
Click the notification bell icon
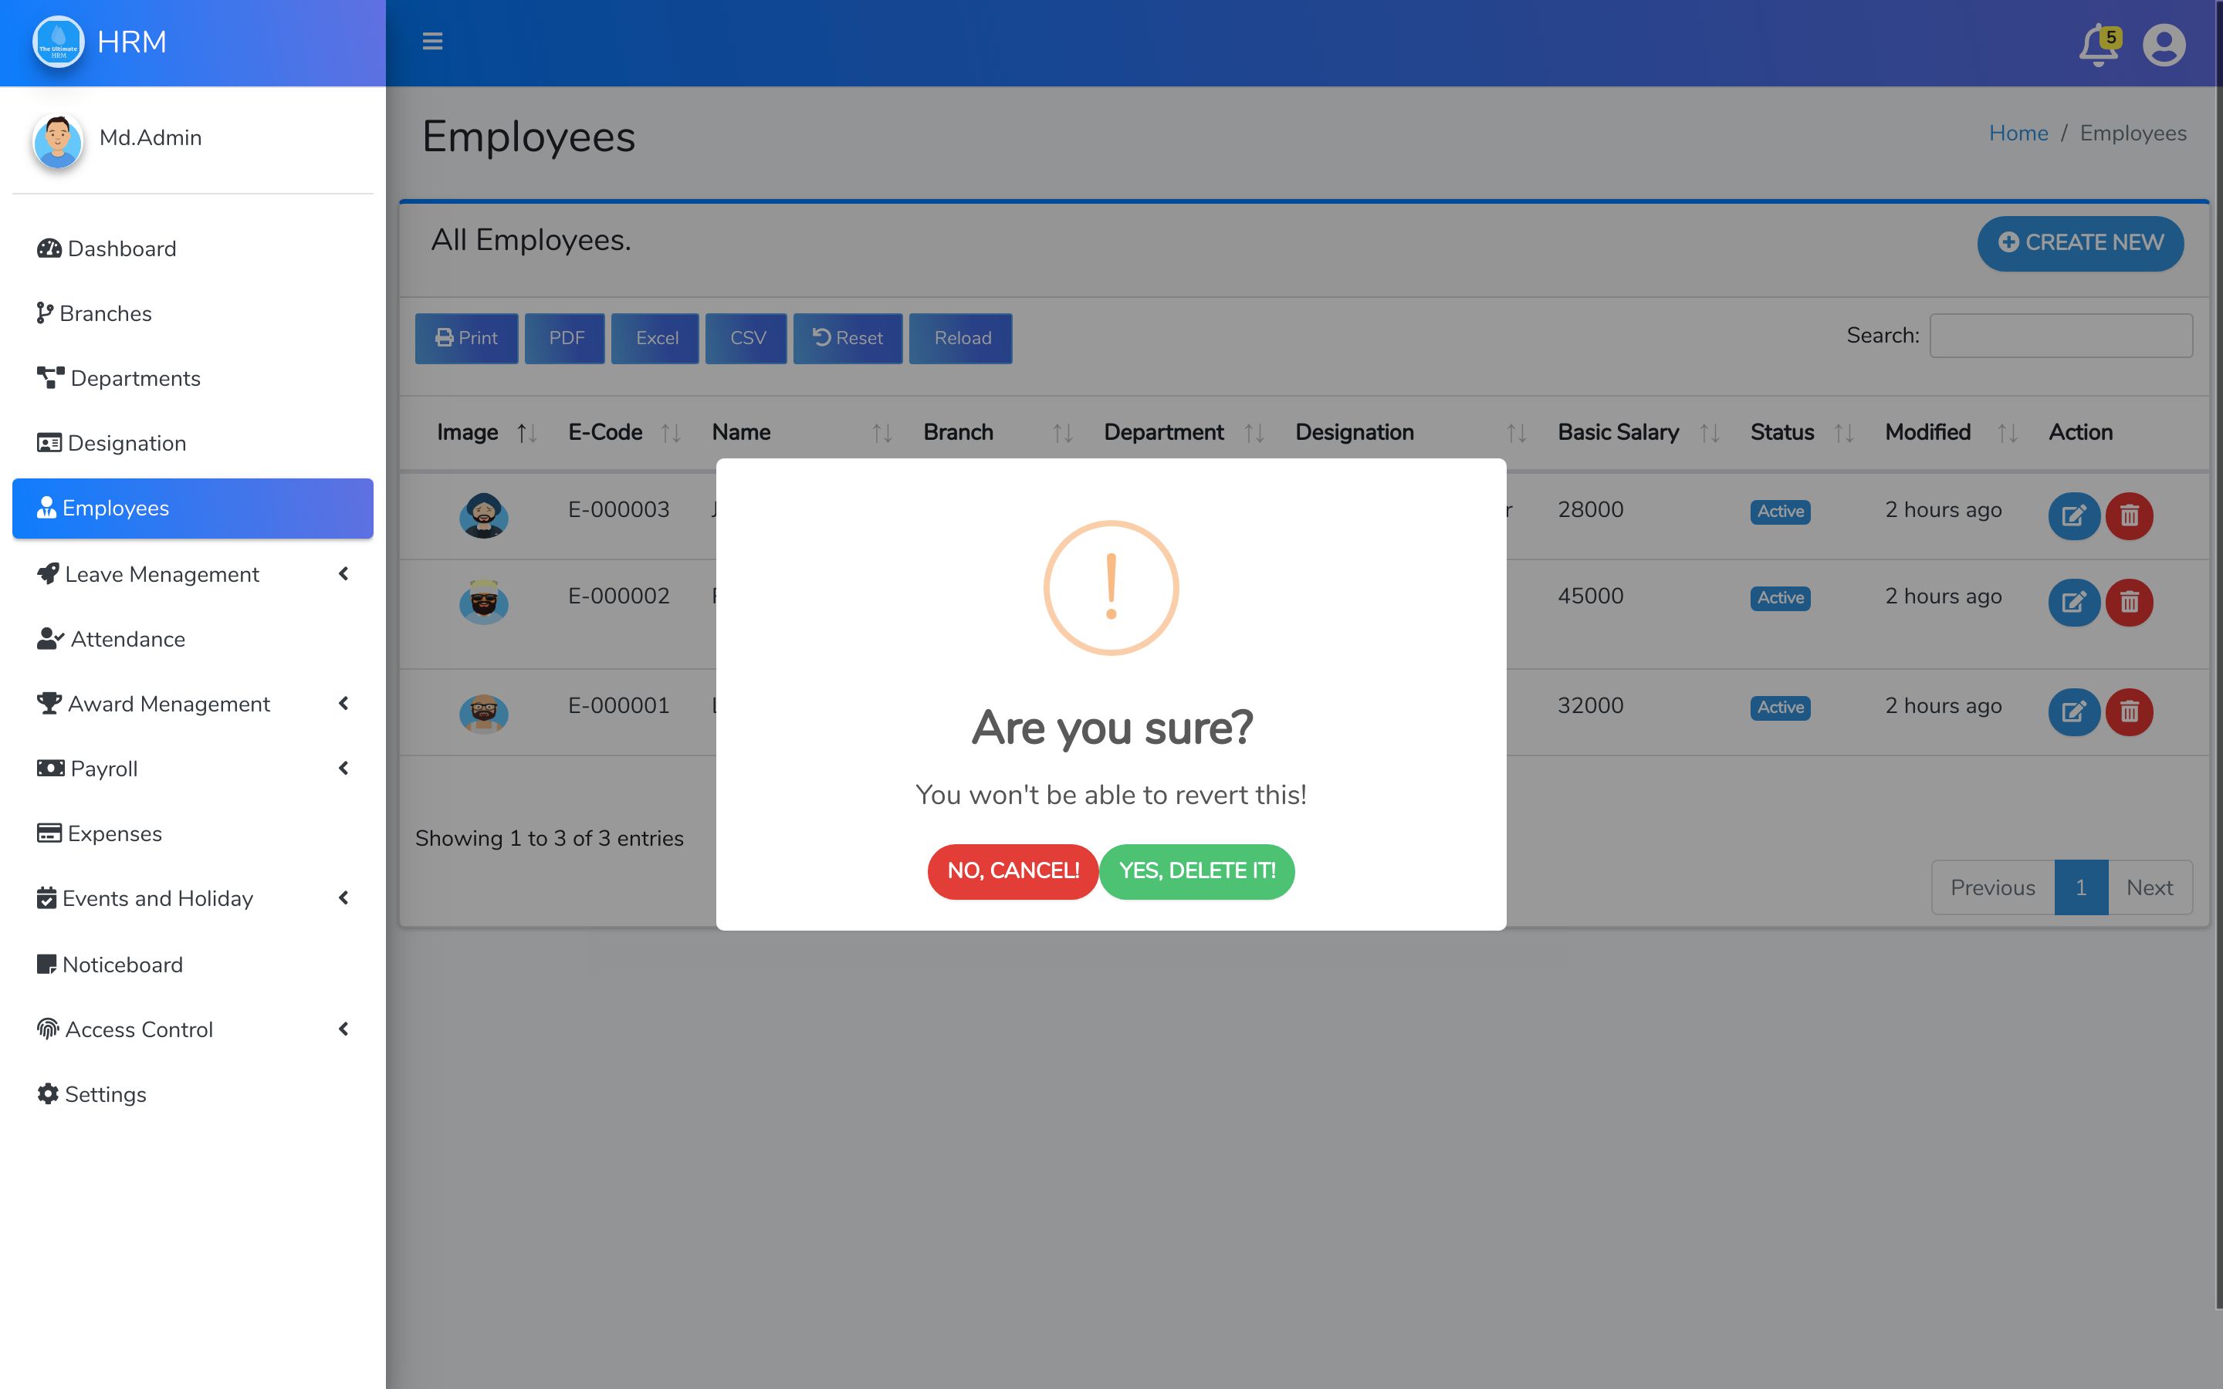[2097, 45]
